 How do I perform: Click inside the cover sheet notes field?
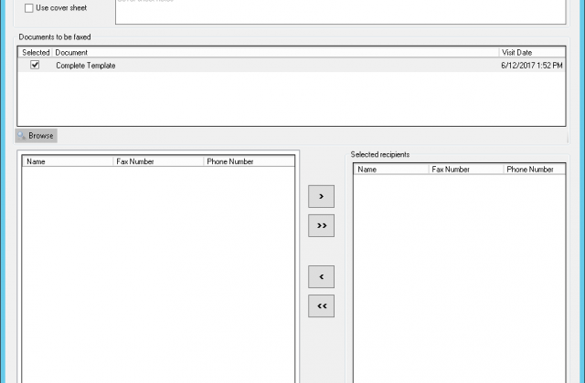(338, 11)
